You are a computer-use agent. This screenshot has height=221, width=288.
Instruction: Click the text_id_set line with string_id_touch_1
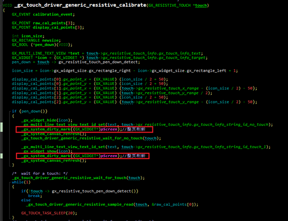point(146,147)
